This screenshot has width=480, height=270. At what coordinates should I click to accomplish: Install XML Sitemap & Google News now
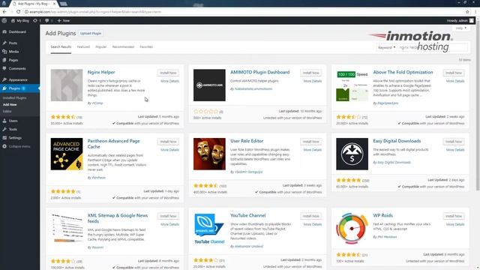168,216
